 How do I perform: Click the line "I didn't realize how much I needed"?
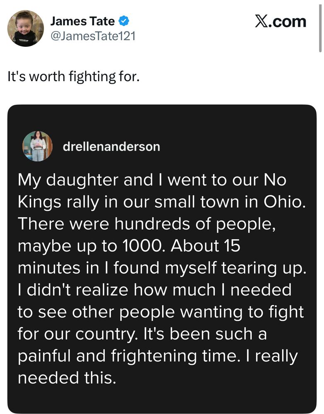(155, 290)
